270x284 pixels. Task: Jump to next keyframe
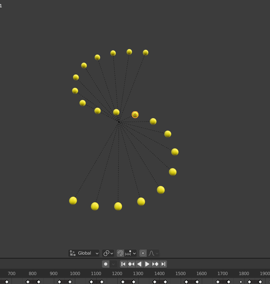(155, 264)
